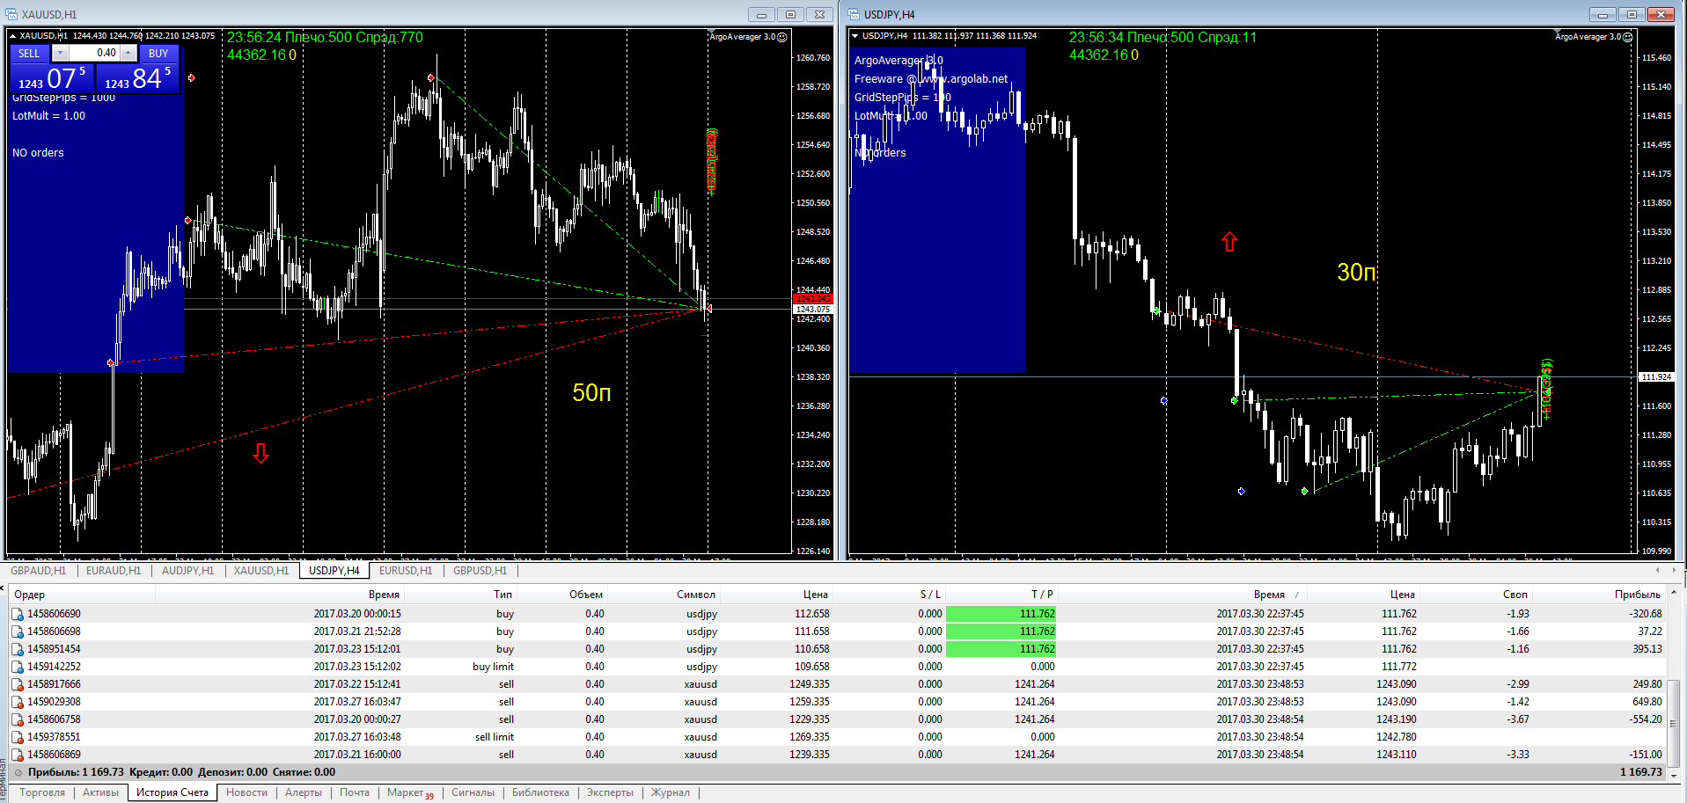Click the icon of order 1458951454
This screenshot has width=1687, height=803.
click(18, 649)
